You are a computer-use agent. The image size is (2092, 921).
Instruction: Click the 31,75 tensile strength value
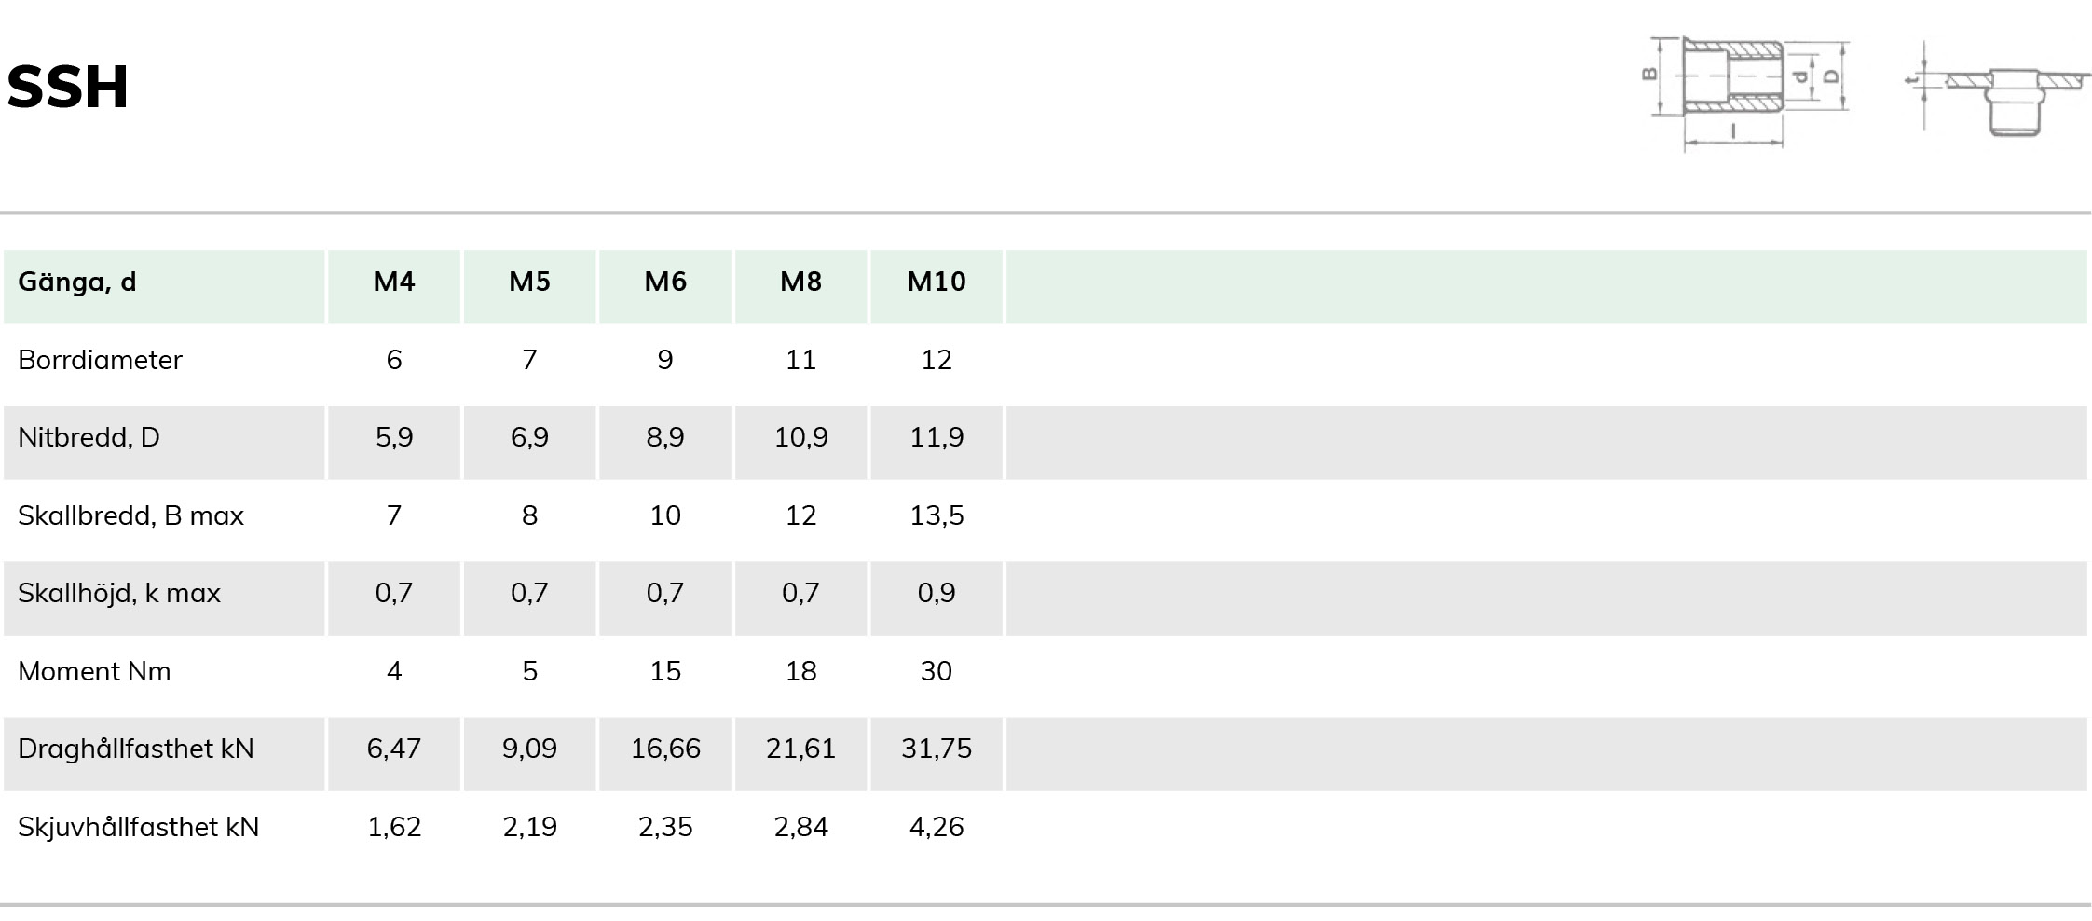pos(937,749)
